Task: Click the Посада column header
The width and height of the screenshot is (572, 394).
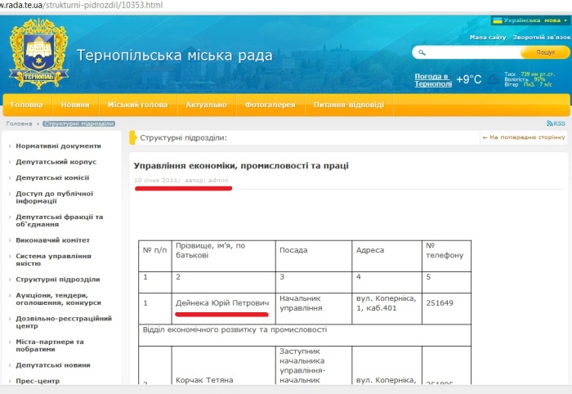Action: pos(314,256)
